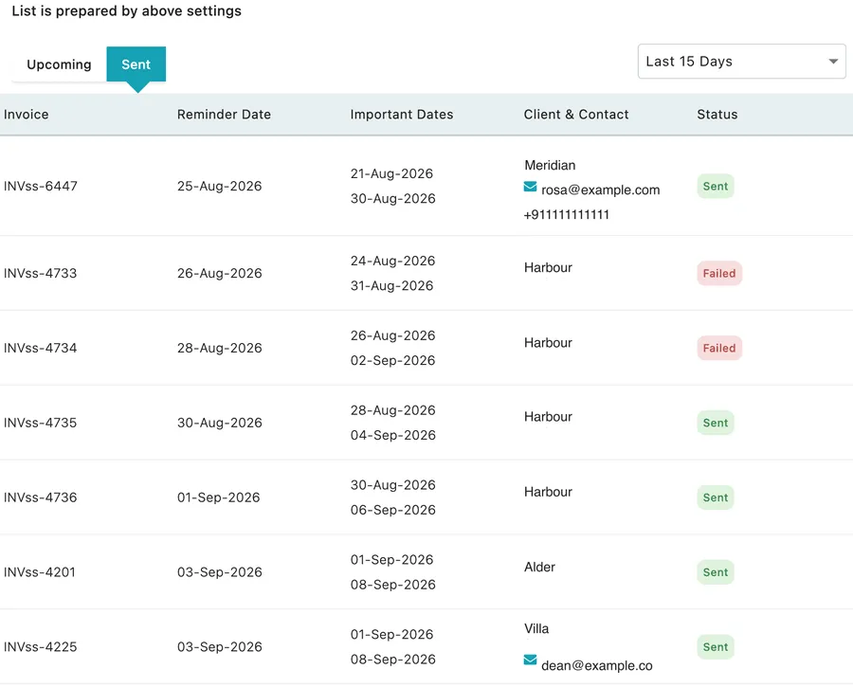The width and height of the screenshot is (853, 687).
Task: Click important date 06-Sep-2026
Action: pyautogui.click(x=392, y=510)
